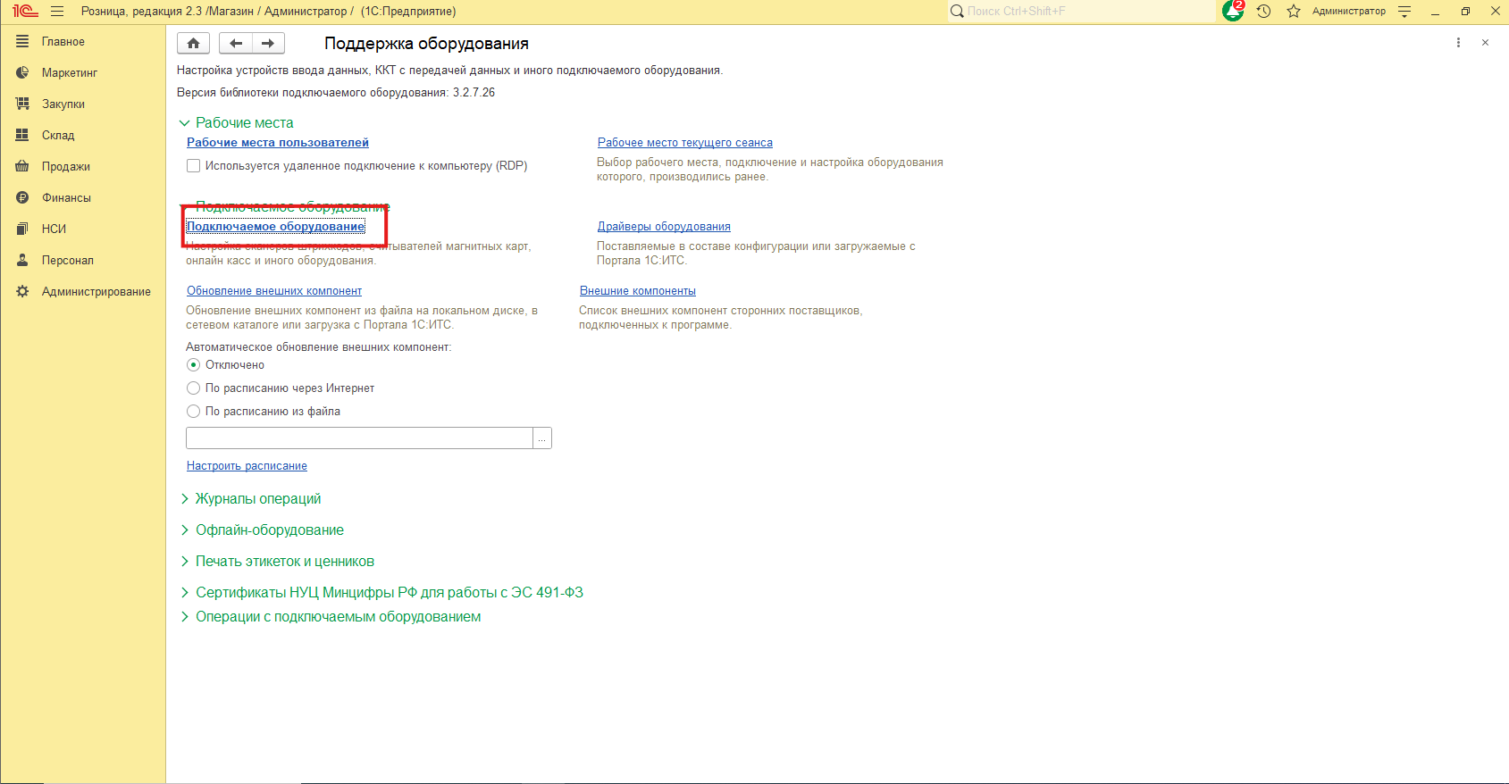Open form's three-dot more menu

(x=1458, y=43)
